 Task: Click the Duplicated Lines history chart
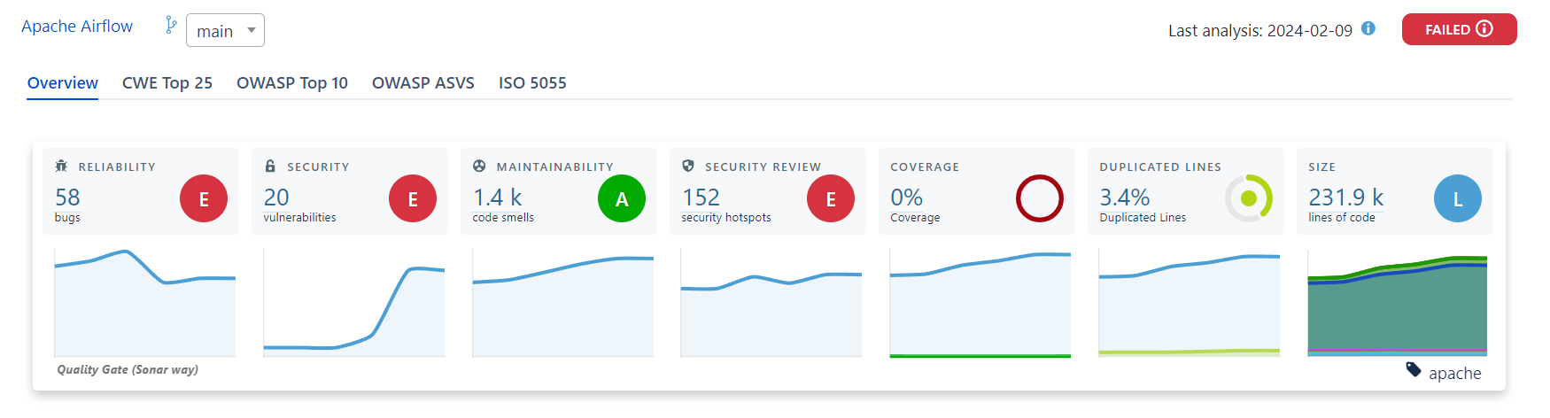pos(1190,303)
